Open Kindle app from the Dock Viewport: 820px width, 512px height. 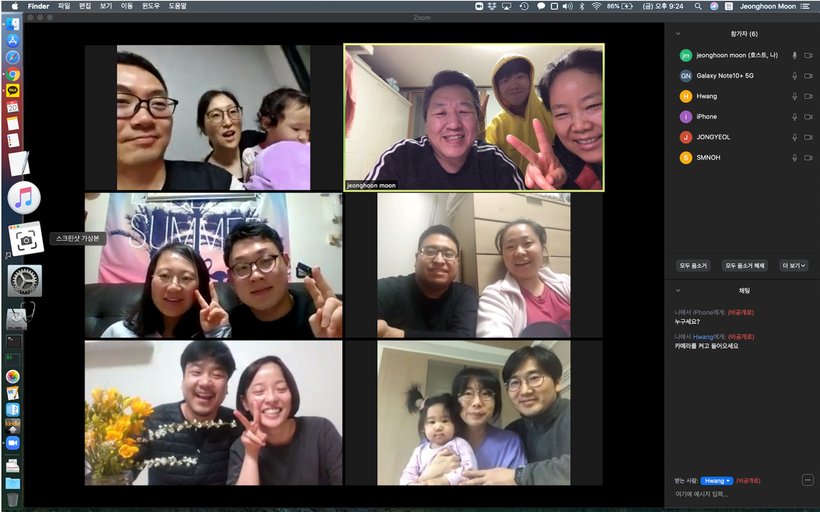(12, 426)
